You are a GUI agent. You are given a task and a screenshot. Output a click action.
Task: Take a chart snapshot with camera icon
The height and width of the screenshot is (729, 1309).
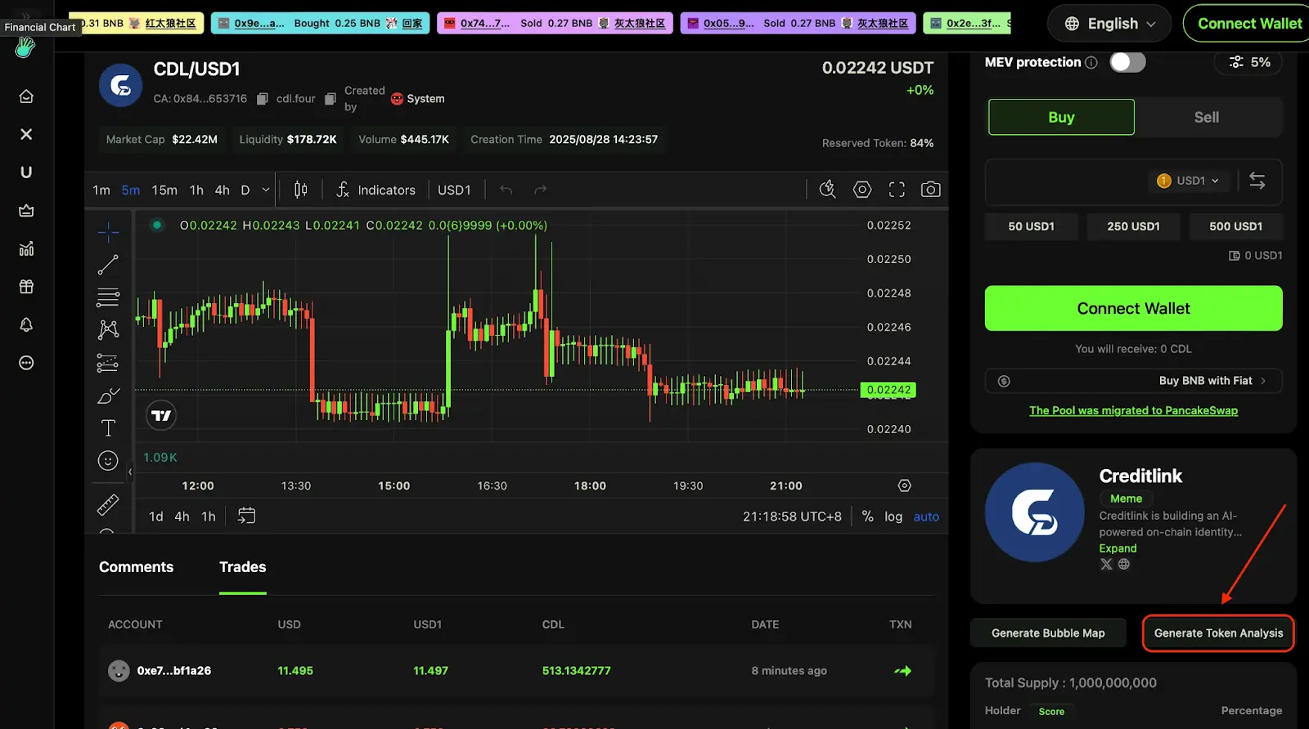[930, 190]
